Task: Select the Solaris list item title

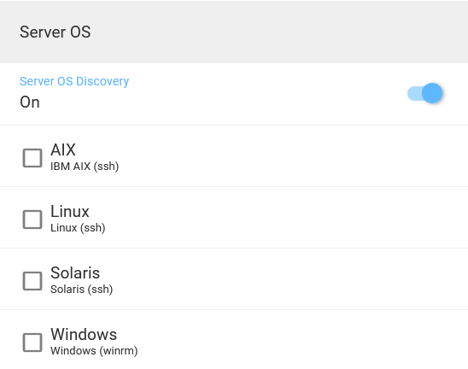Action: (x=75, y=272)
